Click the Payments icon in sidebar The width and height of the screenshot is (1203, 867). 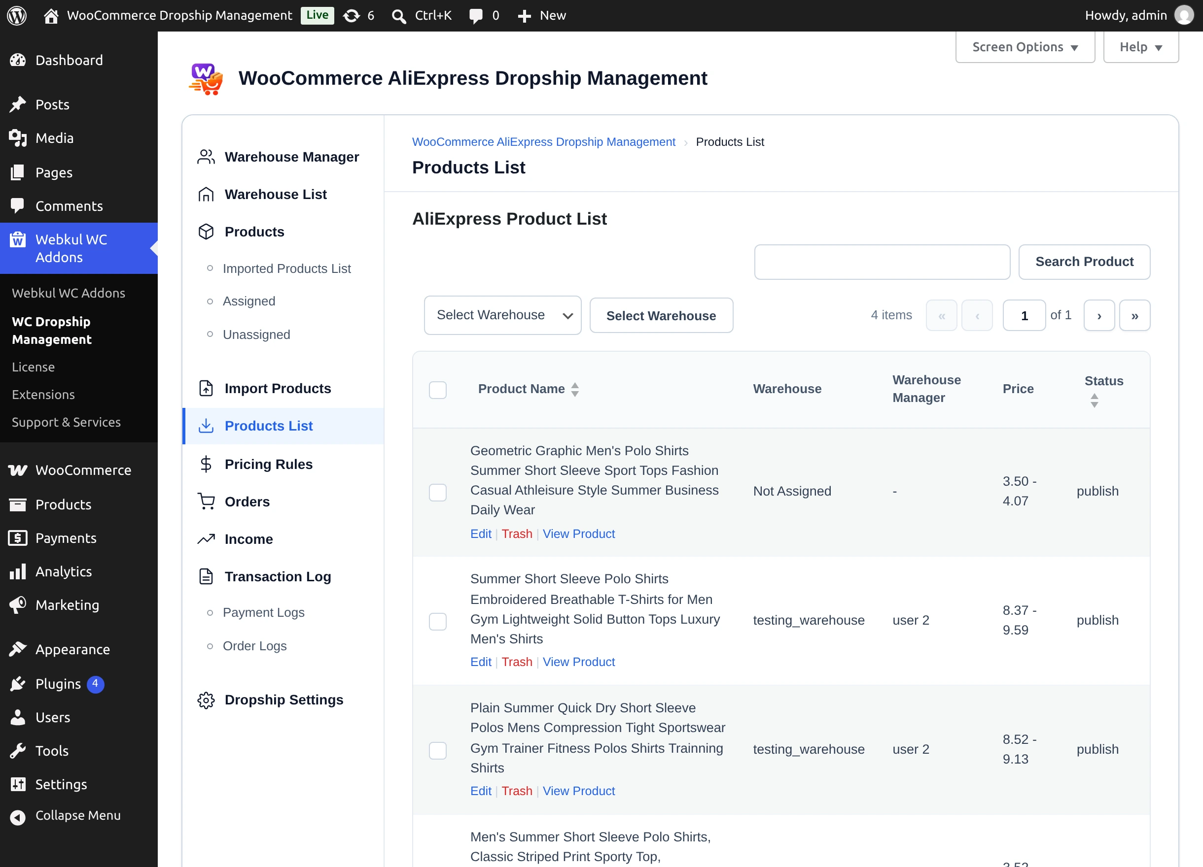point(18,538)
